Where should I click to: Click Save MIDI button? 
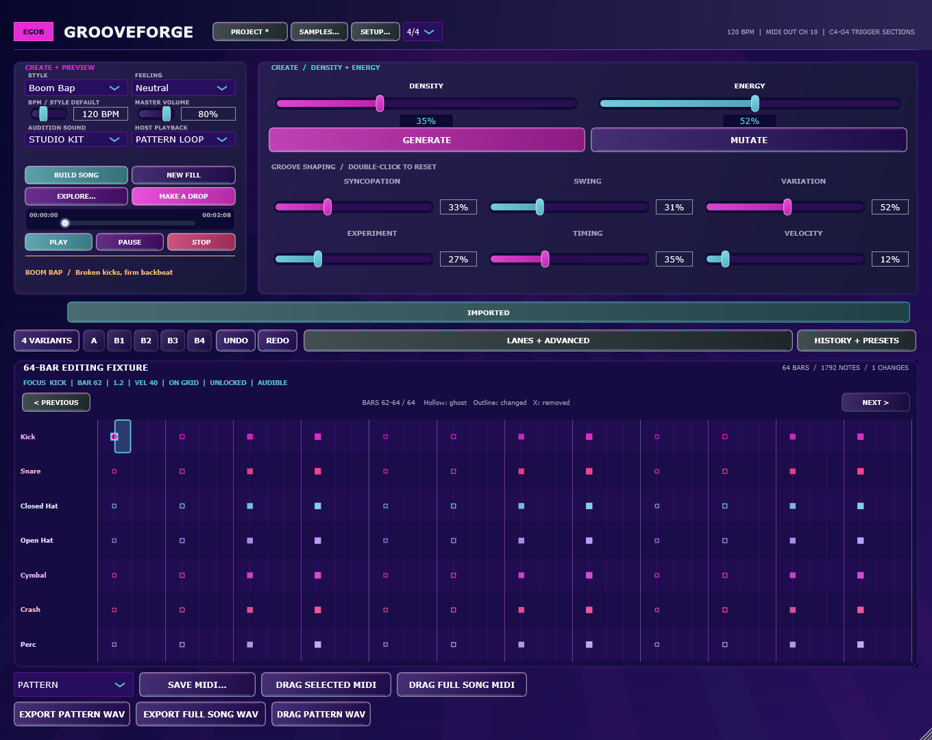click(197, 684)
